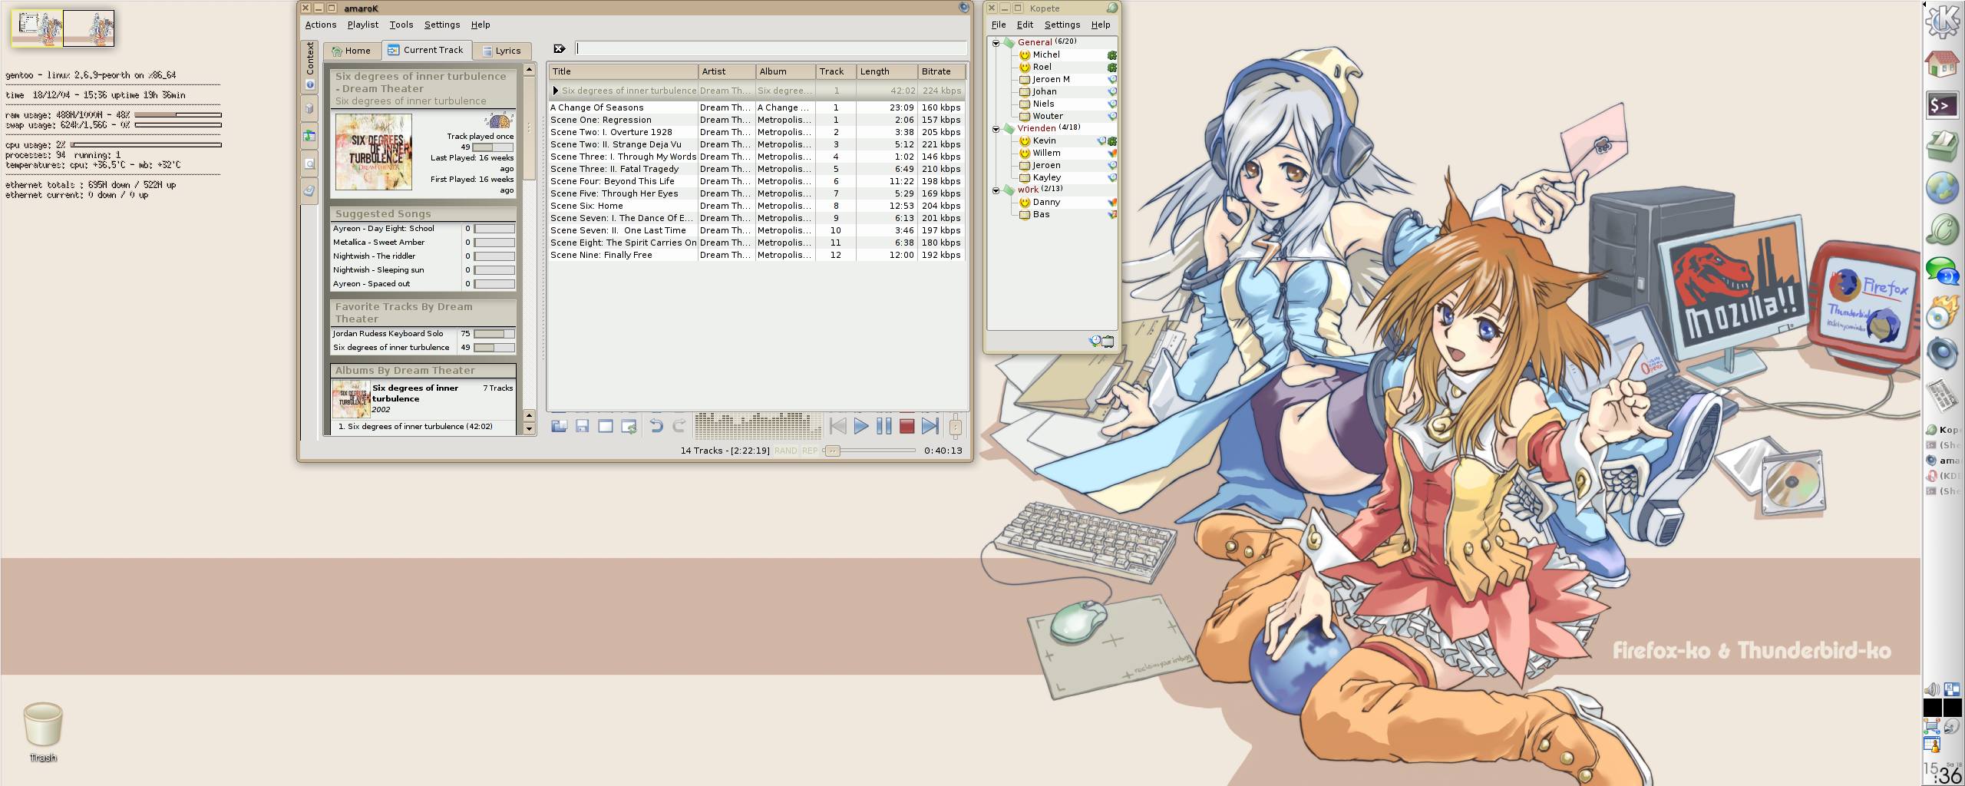Skip to the next track
The height and width of the screenshot is (786, 1965).
[930, 426]
